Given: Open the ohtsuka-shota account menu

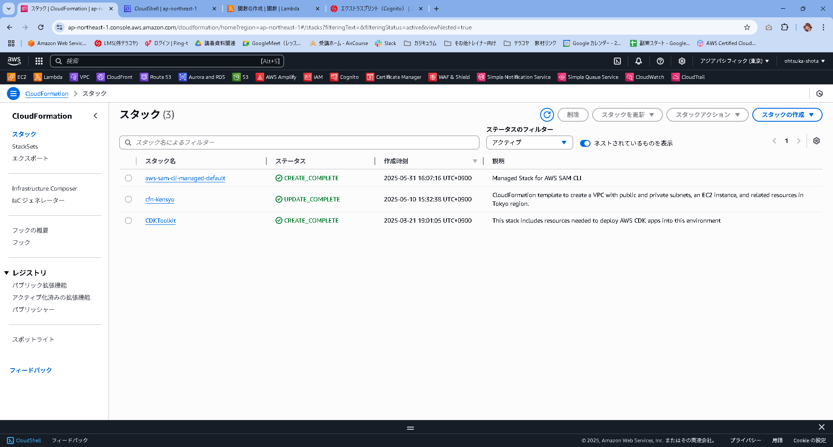Looking at the screenshot, I should [x=804, y=61].
